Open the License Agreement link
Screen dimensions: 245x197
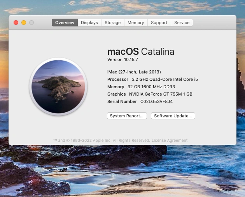pyautogui.click(x=170, y=141)
